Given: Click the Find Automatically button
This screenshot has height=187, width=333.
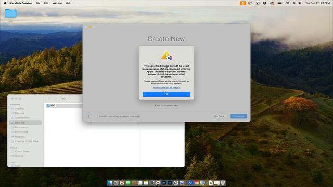Looking at the screenshot, I should (x=166, y=105).
